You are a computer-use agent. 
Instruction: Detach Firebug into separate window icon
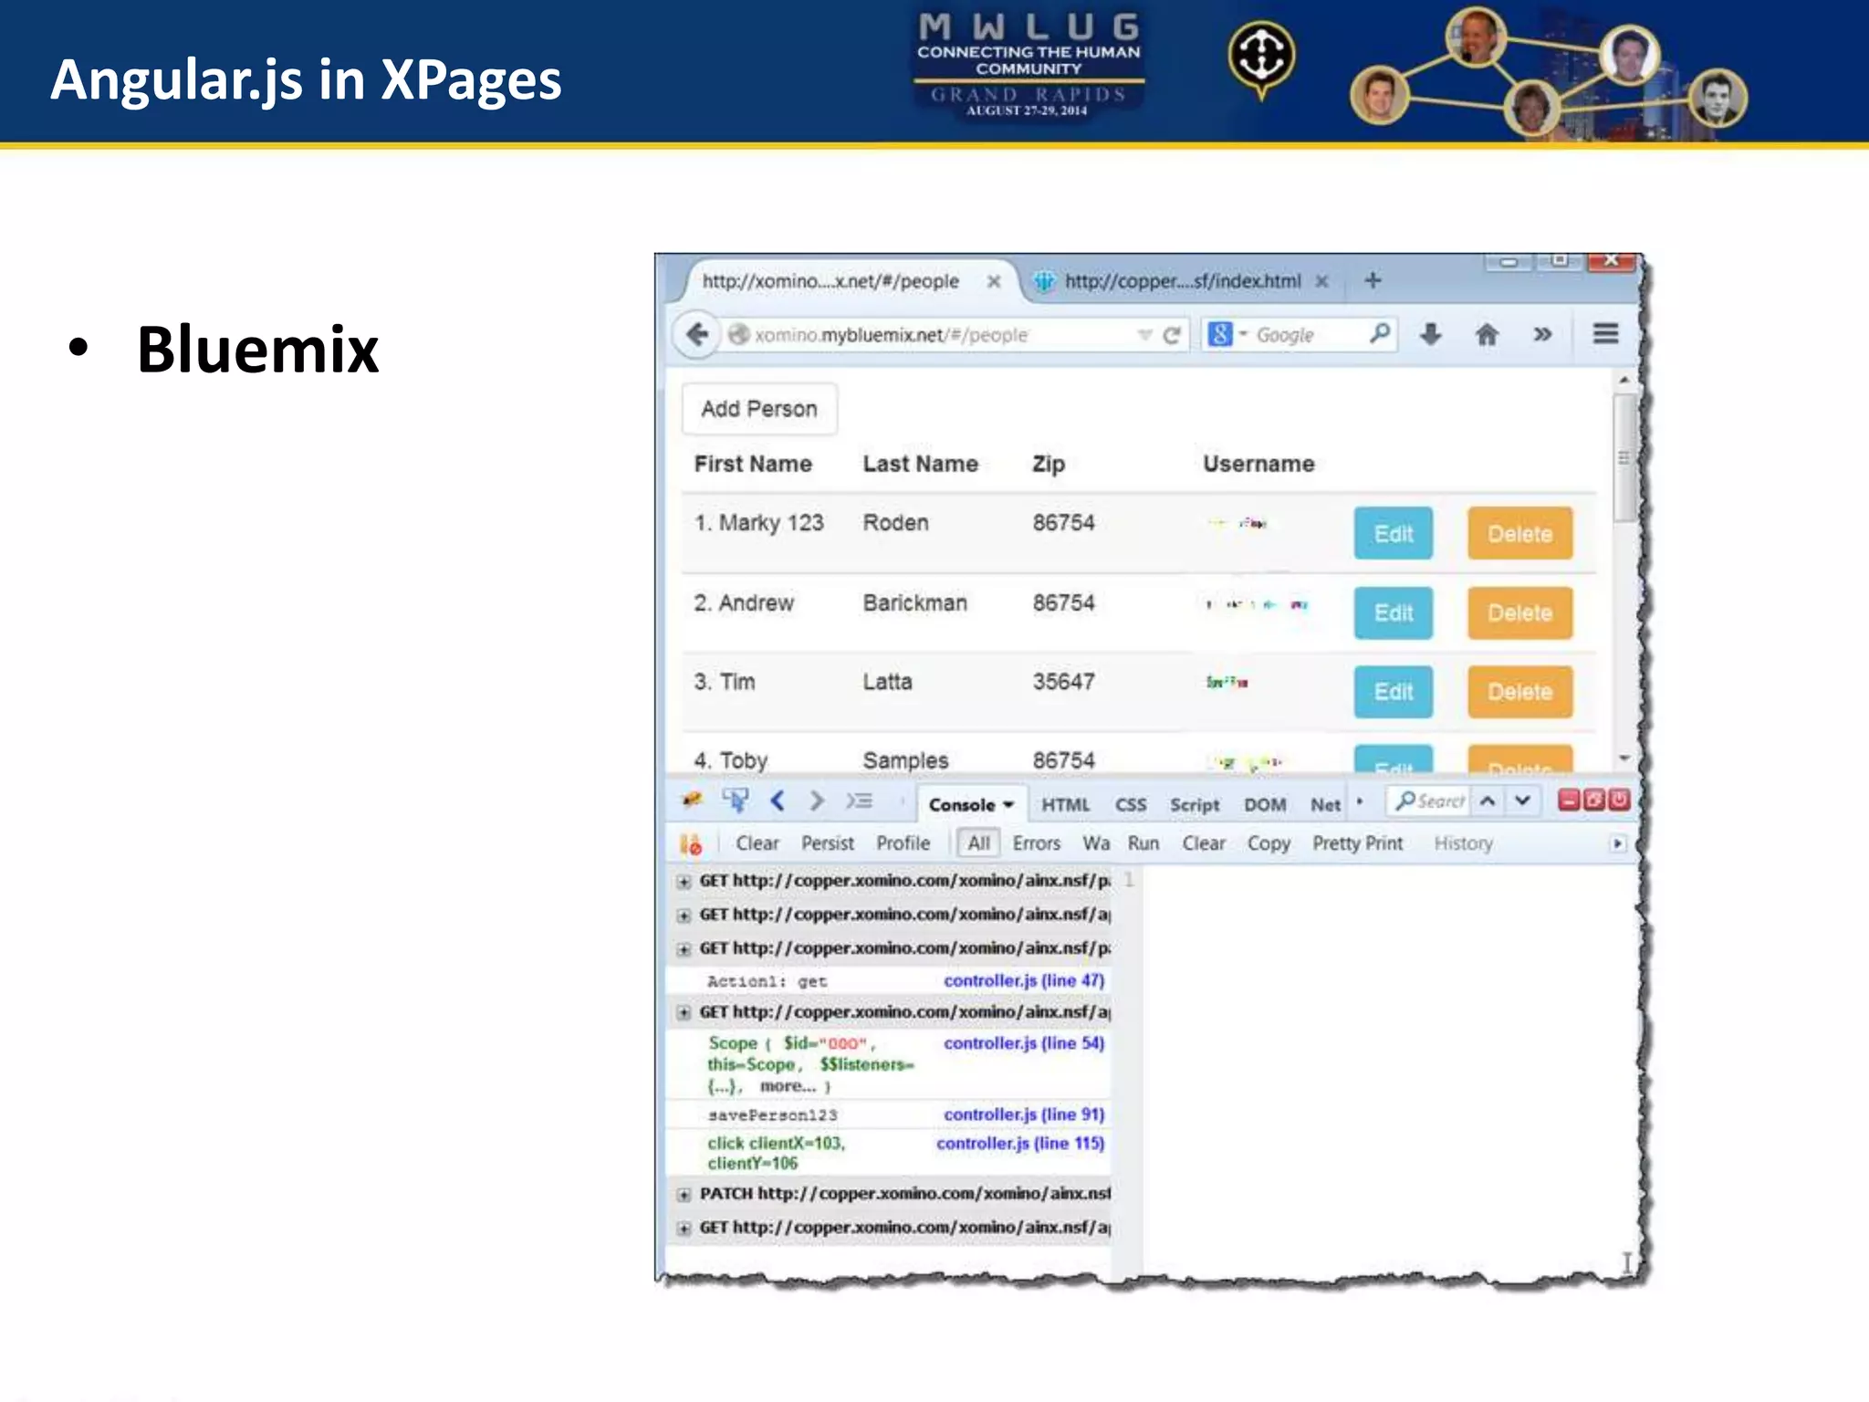tap(1594, 800)
